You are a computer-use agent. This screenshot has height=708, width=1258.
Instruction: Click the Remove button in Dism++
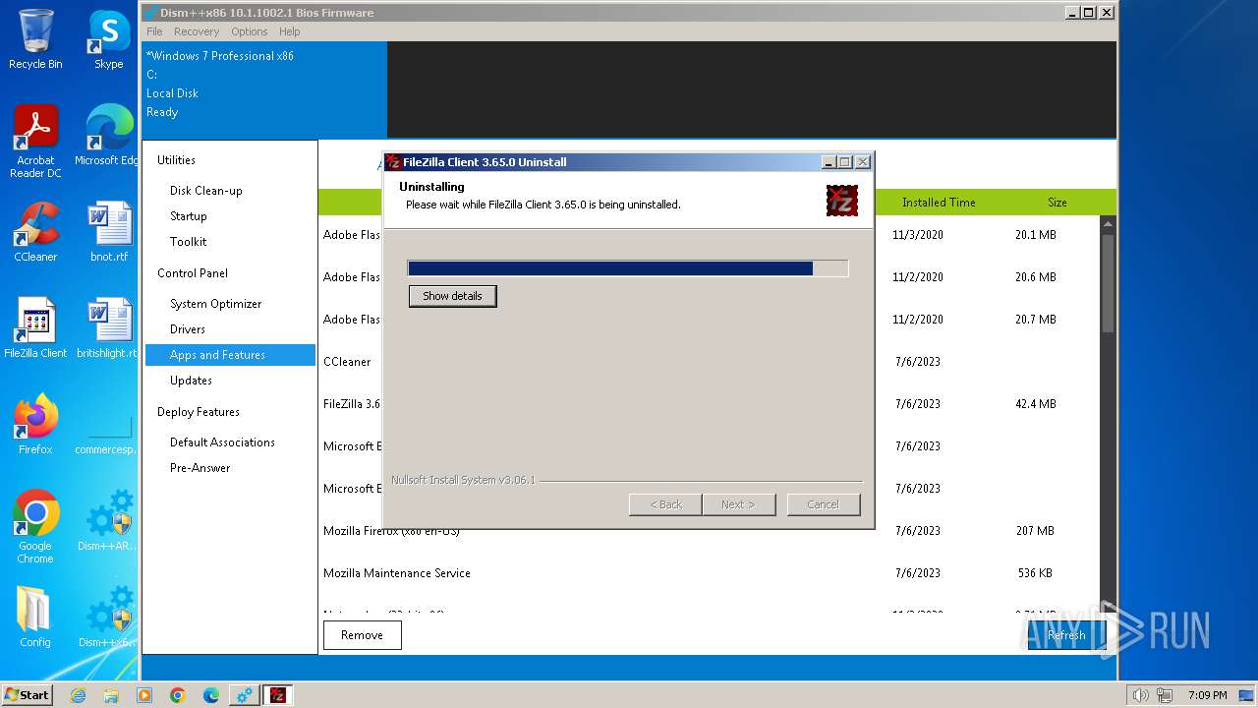tap(362, 635)
